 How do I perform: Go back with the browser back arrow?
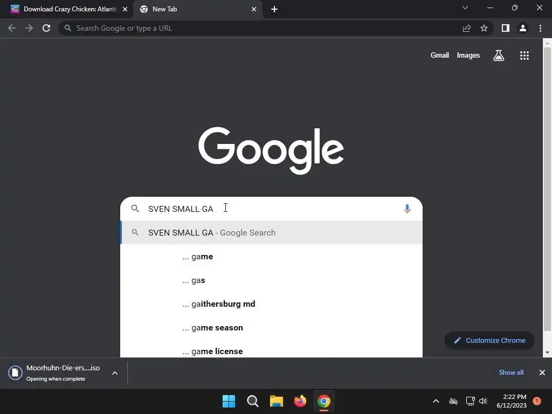click(12, 28)
